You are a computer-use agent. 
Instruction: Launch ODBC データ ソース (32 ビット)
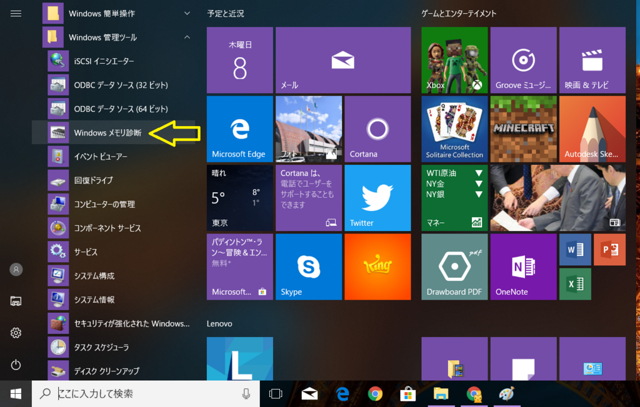click(x=114, y=85)
